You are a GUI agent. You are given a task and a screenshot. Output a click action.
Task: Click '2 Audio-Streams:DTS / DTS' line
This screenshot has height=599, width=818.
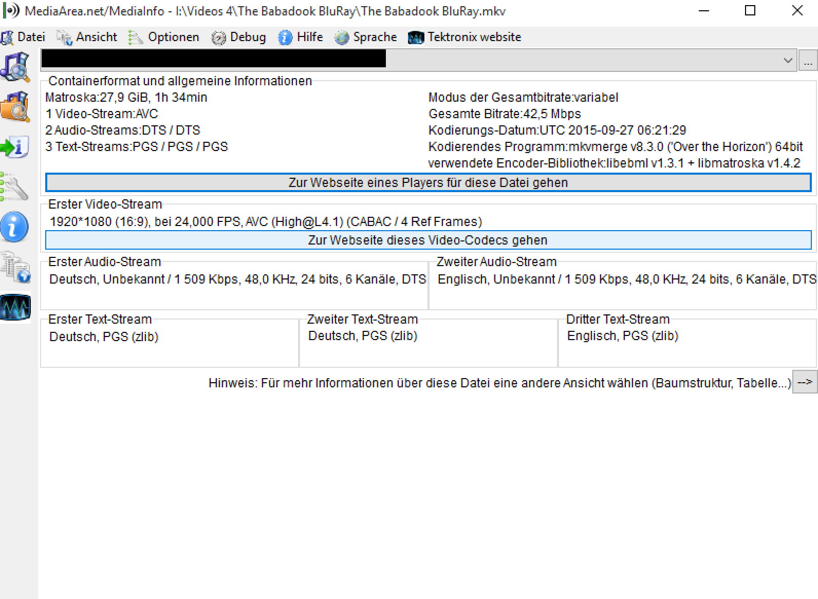tap(123, 130)
